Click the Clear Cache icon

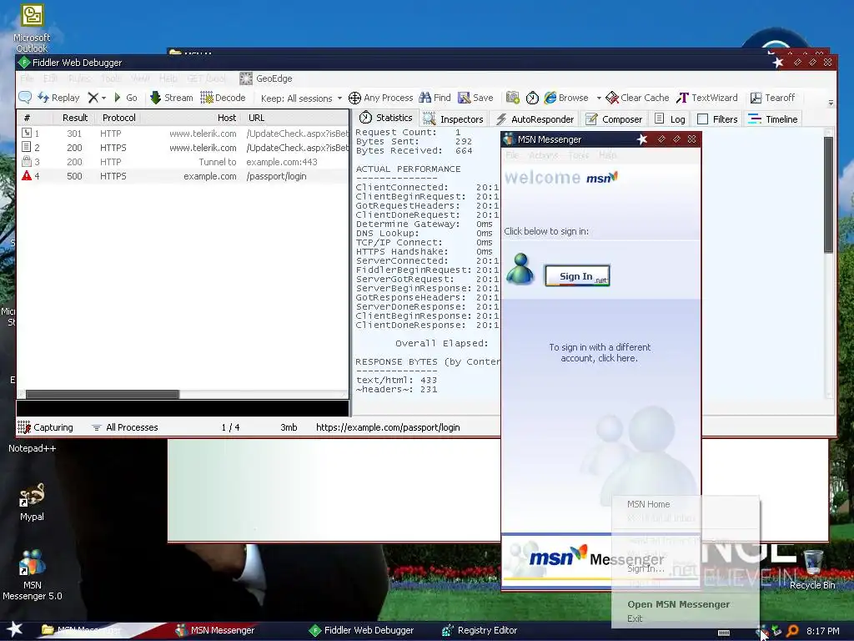(x=612, y=98)
